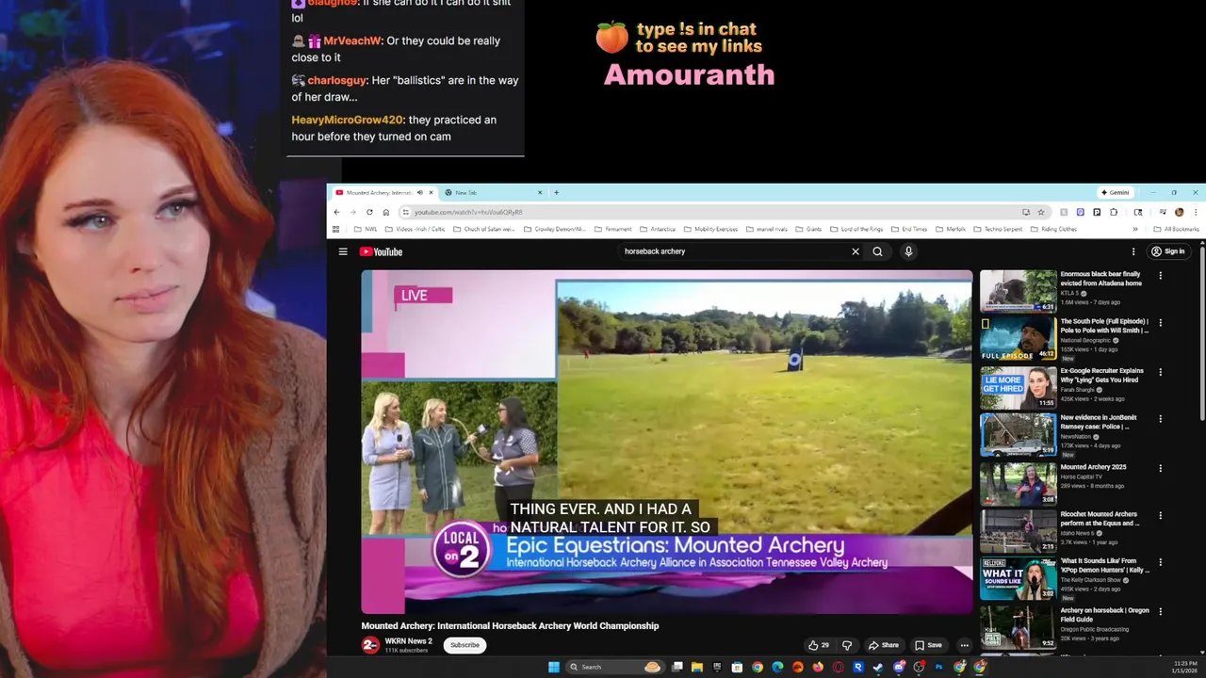Reload the YouTube page
Viewport: 1206px width, 678px height.
point(369,212)
